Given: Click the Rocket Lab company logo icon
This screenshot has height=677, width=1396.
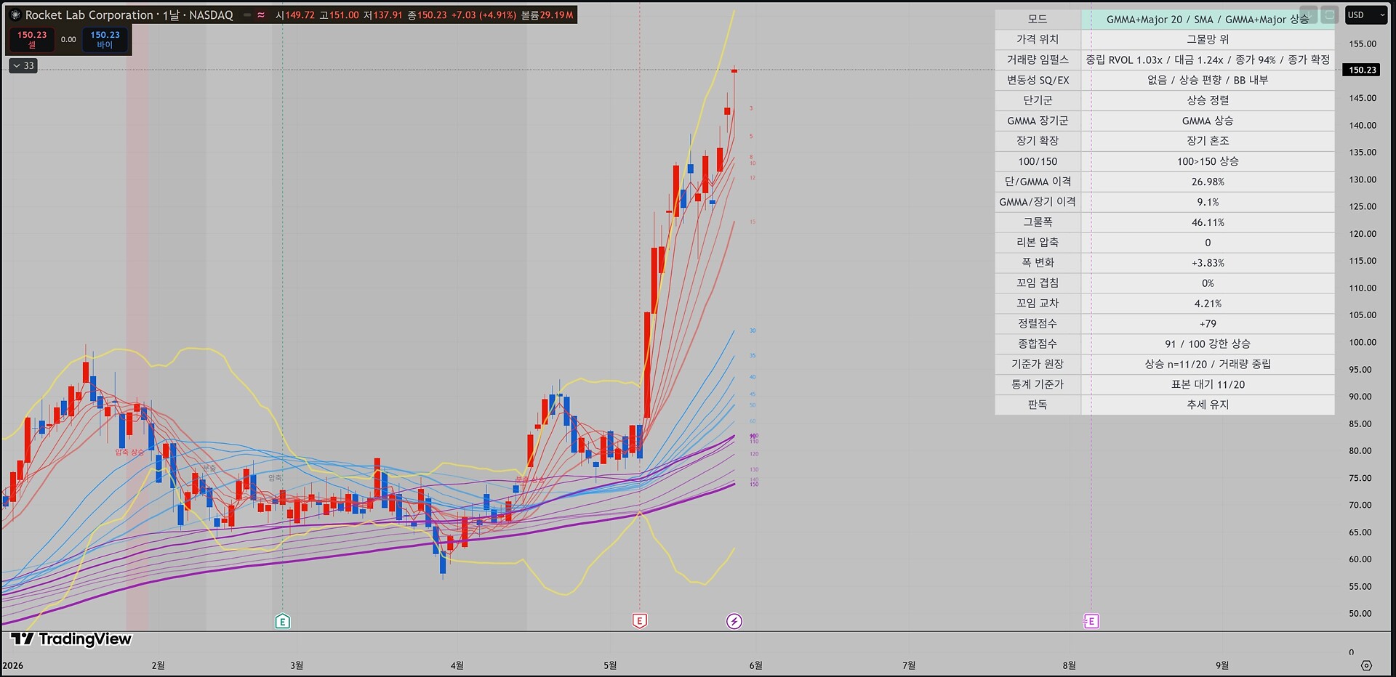Looking at the screenshot, I should tap(15, 15).
